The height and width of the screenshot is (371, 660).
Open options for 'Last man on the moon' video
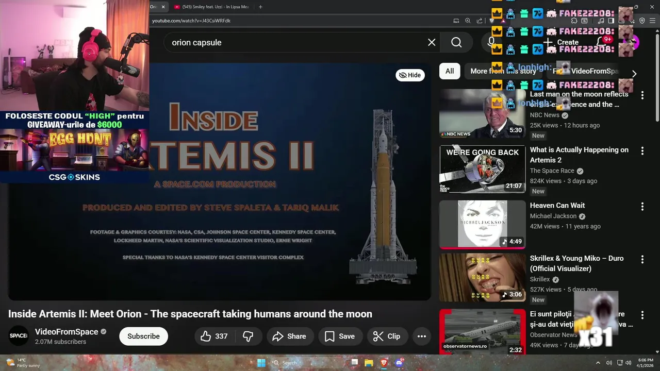click(642, 95)
